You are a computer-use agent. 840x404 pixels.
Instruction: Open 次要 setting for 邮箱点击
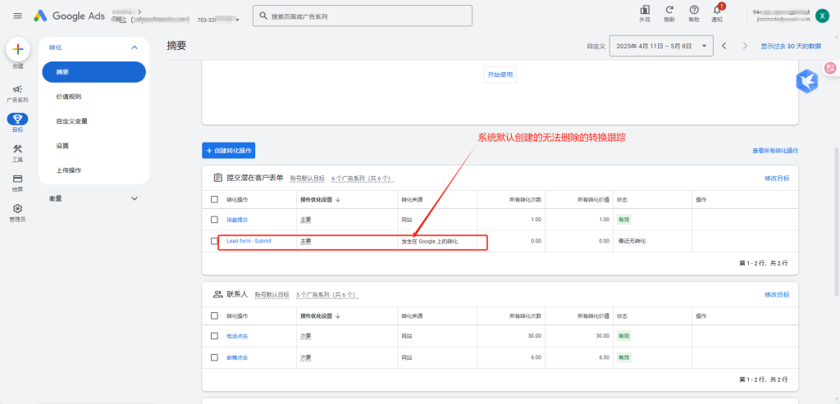click(x=305, y=357)
